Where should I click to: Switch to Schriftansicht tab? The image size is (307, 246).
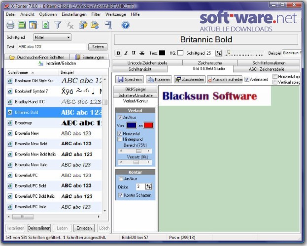click(x=140, y=69)
